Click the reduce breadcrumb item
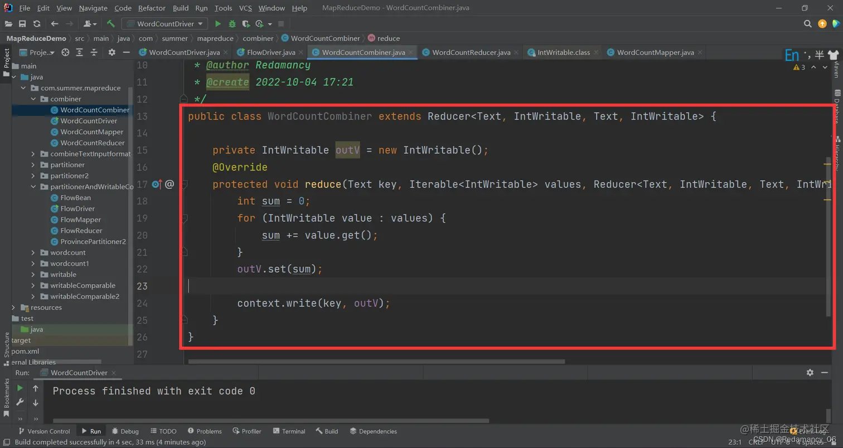843x448 pixels. pyautogui.click(x=384, y=38)
